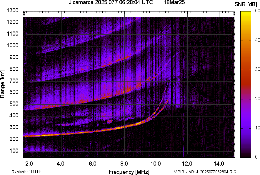Screen dimensions: 260x175
Task: Click the 'VIPIR' footer label
Action: [x=179, y=172]
